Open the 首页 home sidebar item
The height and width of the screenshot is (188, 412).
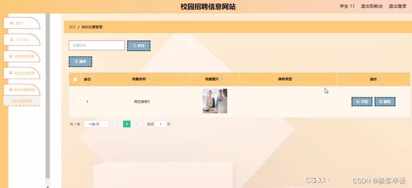(x=21, y=23)
